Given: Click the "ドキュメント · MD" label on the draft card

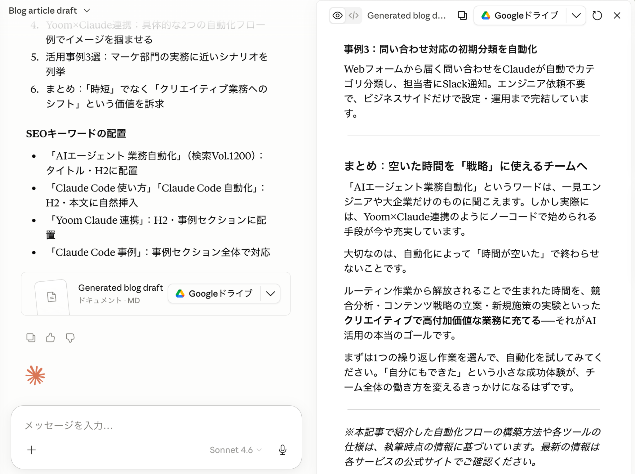Looking at the screenshot, I should coord(109,301).
